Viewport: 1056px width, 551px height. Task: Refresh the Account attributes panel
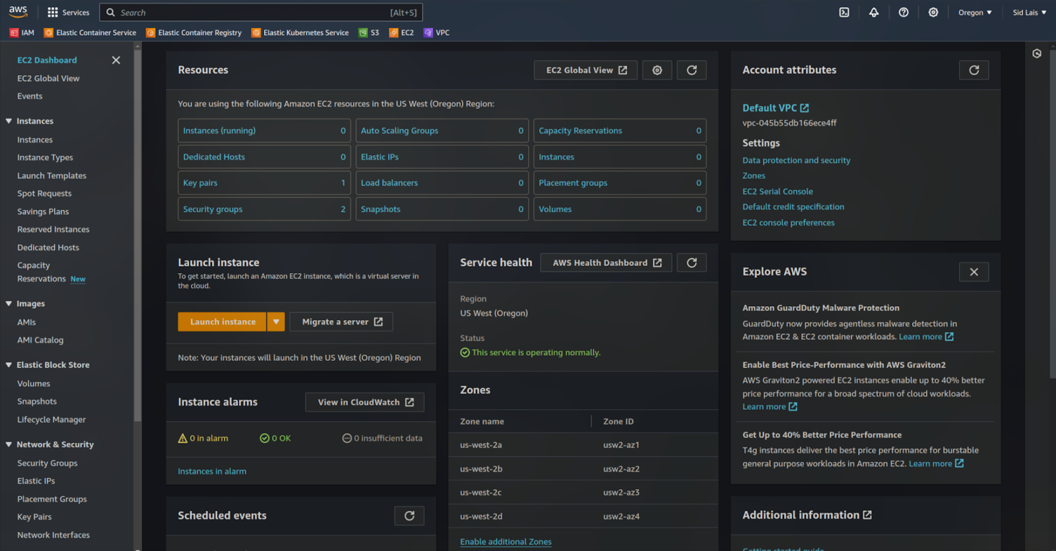pos(974,70)
